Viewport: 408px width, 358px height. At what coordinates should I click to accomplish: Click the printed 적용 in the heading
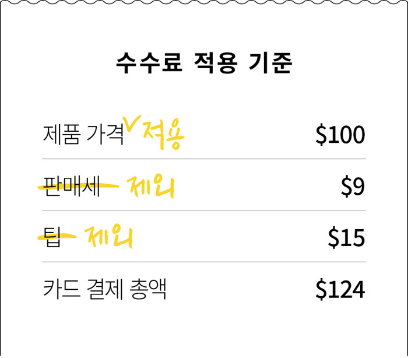tap(214, 63)
